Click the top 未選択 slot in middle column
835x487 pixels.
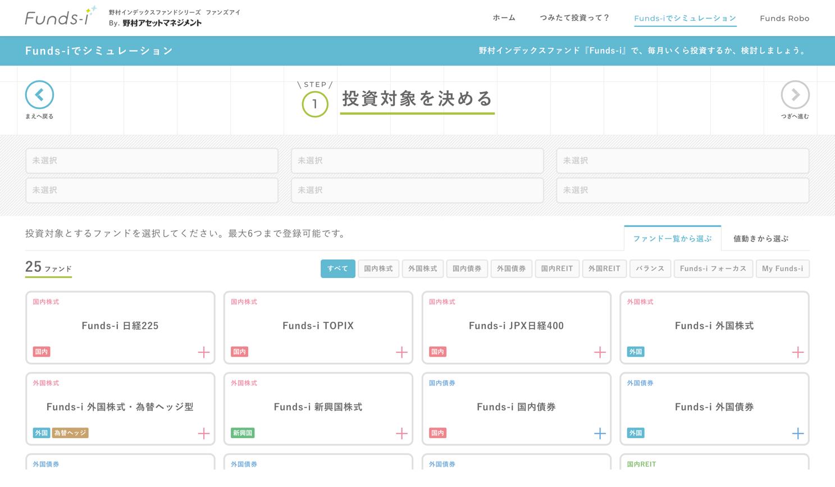point(417,161)
